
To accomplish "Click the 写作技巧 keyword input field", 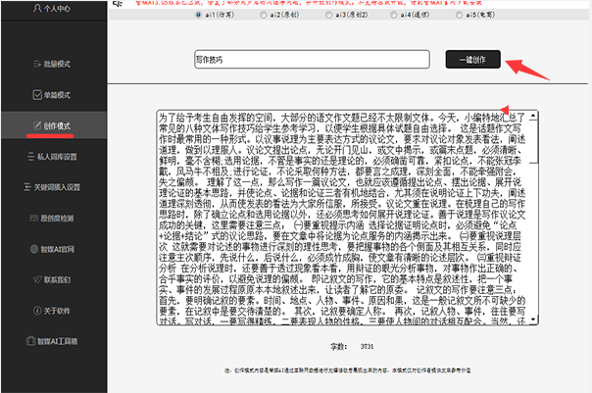I will click(x=312, y=59).
